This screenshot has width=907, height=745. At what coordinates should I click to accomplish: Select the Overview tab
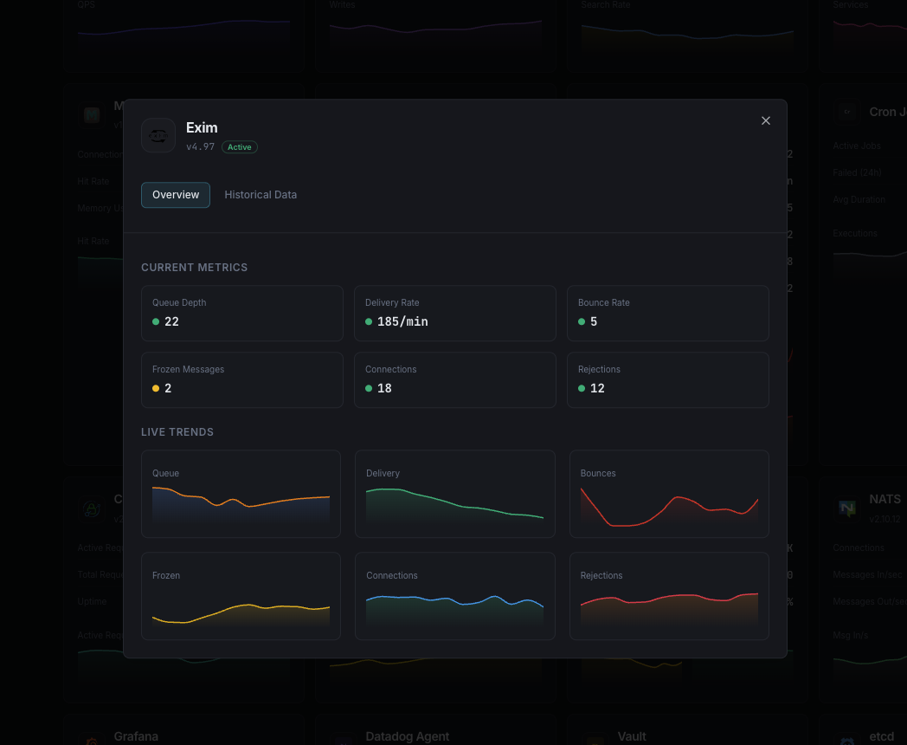[176, 195]
